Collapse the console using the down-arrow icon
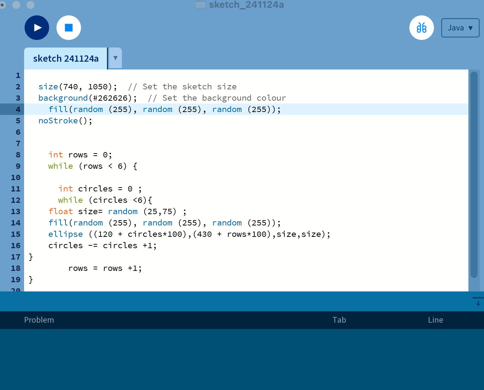Viewport: 484px width, 390px height. click(478, 302)
